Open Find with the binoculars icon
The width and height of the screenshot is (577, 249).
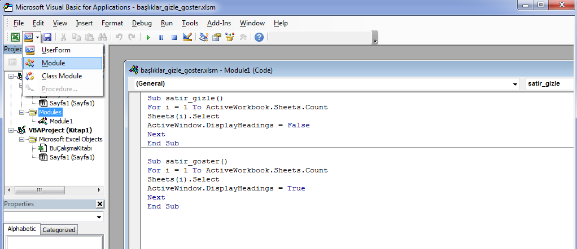click(x=103, y=37)
